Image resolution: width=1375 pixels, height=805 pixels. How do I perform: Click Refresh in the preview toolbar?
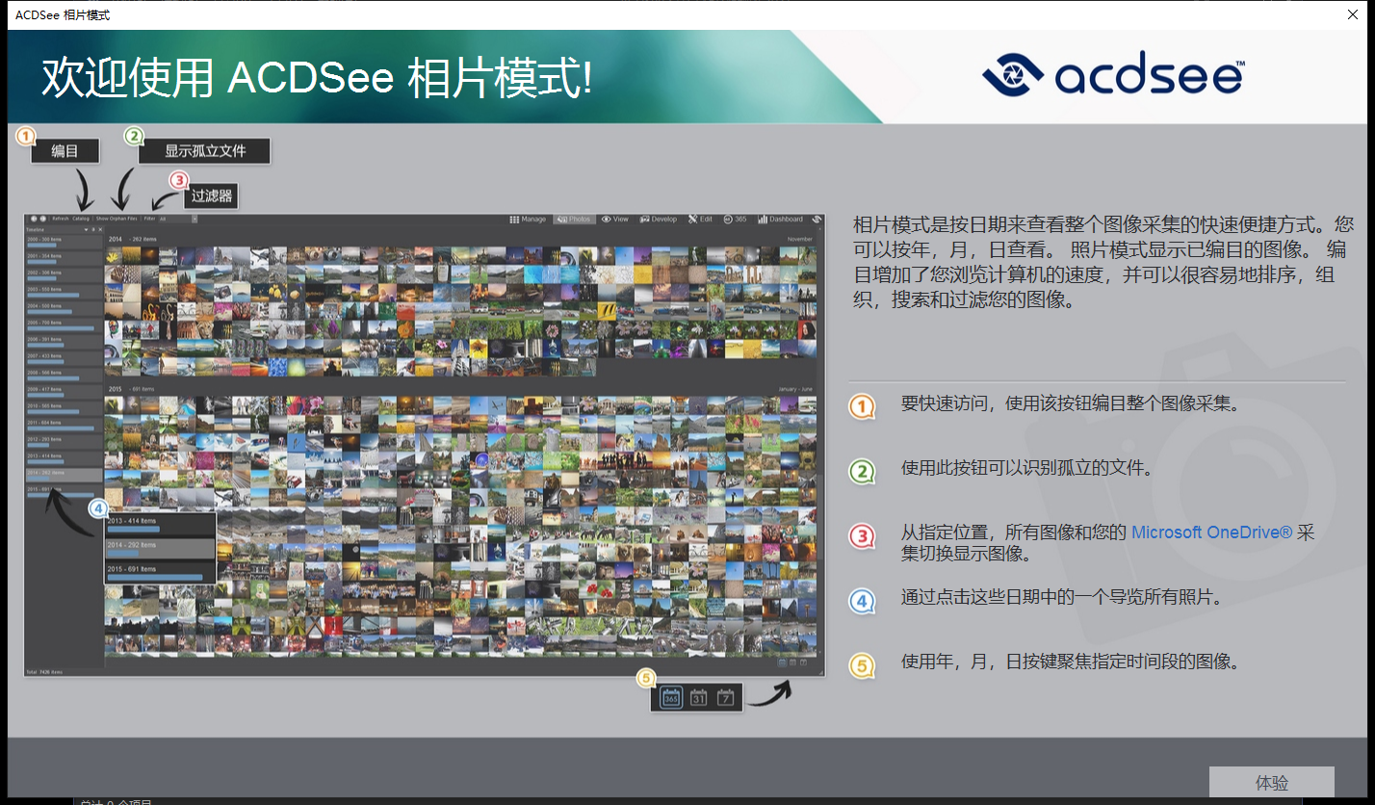[x=61, y=219]
